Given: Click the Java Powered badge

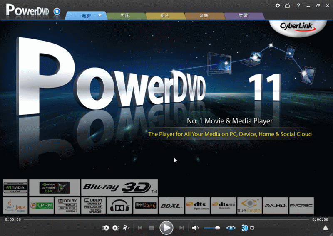Looking at the screenshot, I should [15, 206].
